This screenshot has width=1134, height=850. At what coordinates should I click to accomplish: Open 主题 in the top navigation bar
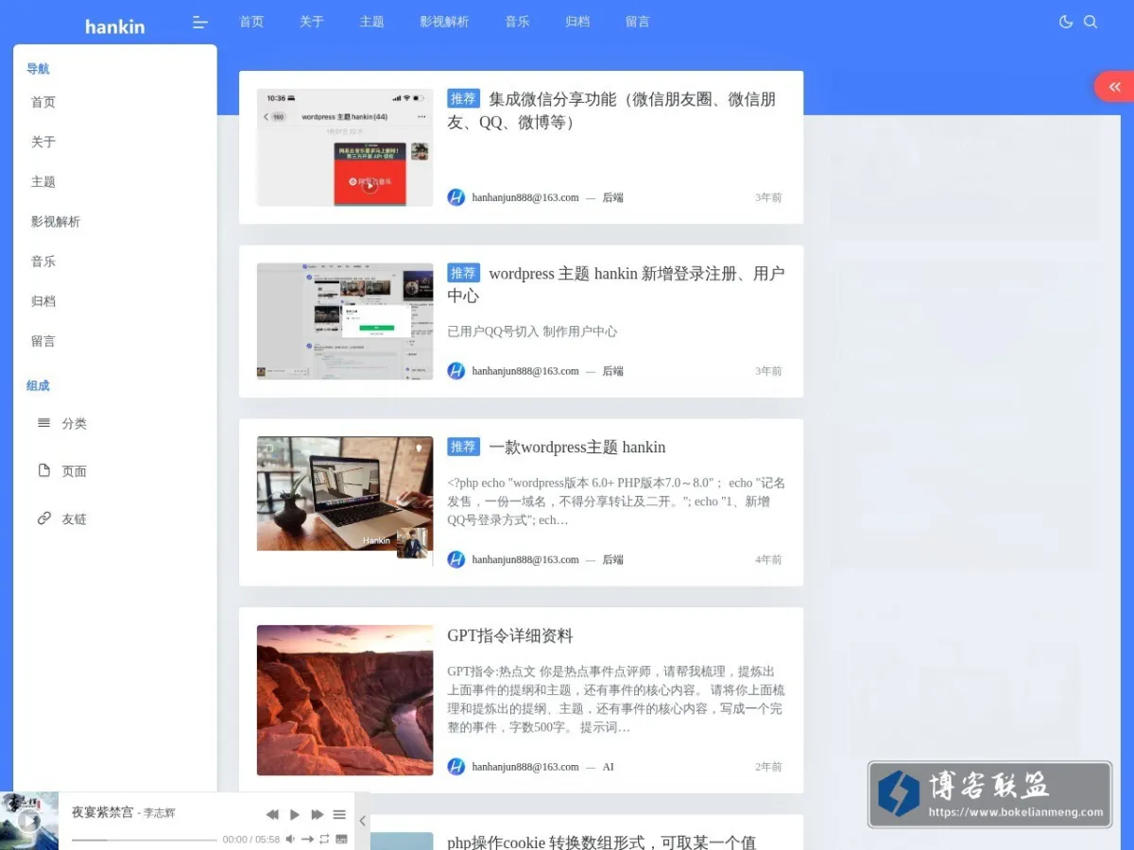[x=371, y=22]
